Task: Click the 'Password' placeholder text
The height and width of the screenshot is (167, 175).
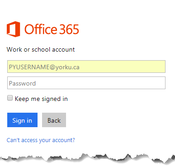Action: [x=22, y=83]
